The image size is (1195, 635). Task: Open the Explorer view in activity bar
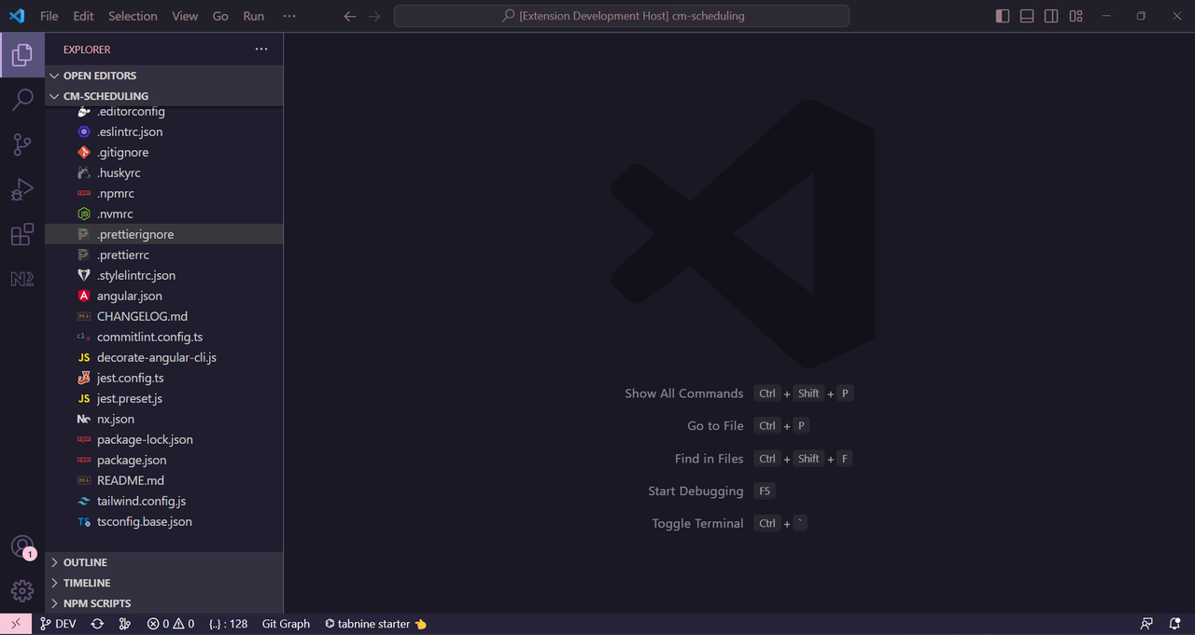pyautogui.click(x=22, y=55)
